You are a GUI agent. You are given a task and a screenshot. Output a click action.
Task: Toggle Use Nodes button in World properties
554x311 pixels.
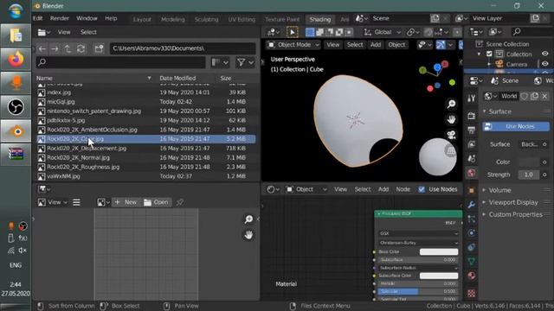(x=516, y=126)
